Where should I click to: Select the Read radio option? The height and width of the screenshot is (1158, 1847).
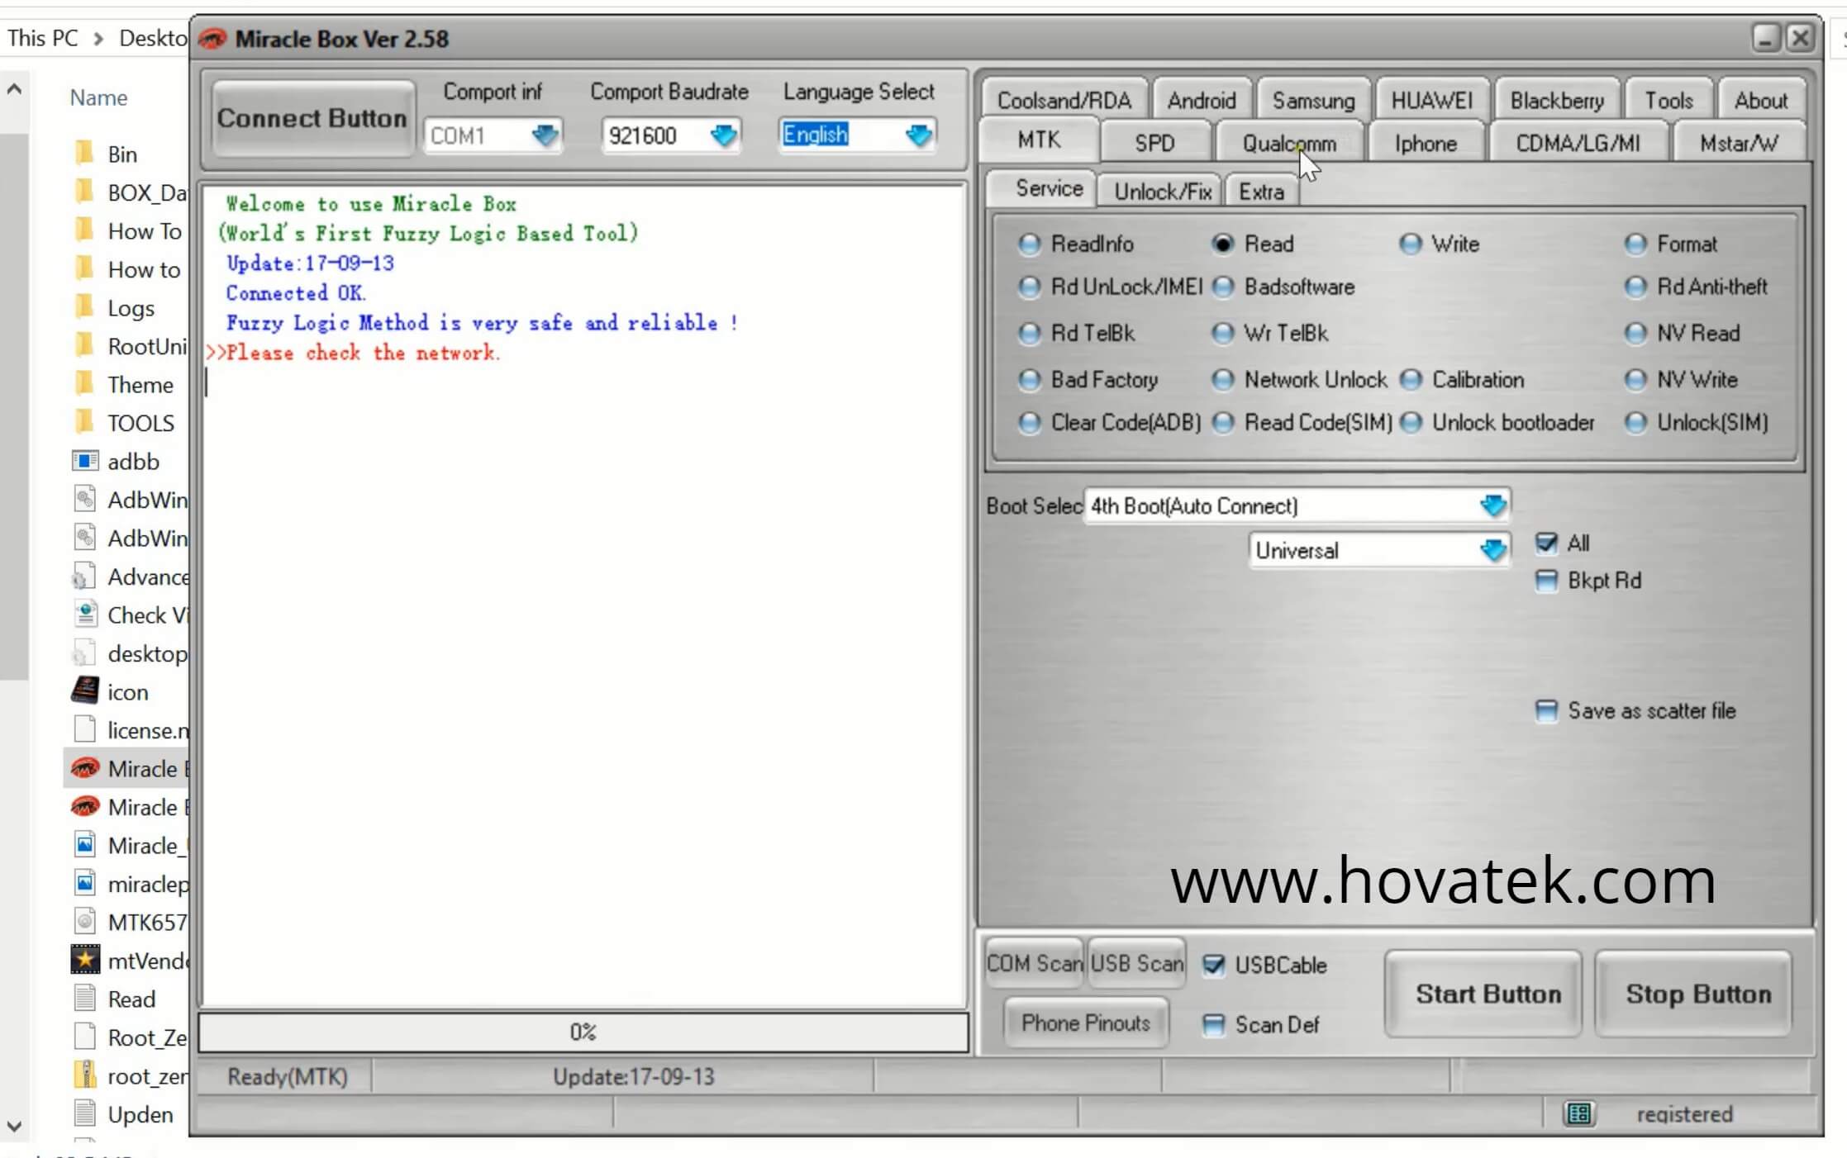pos(1222,244)
